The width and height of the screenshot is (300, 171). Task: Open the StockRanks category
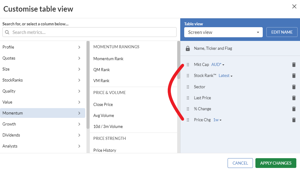(x=42, y=80)
